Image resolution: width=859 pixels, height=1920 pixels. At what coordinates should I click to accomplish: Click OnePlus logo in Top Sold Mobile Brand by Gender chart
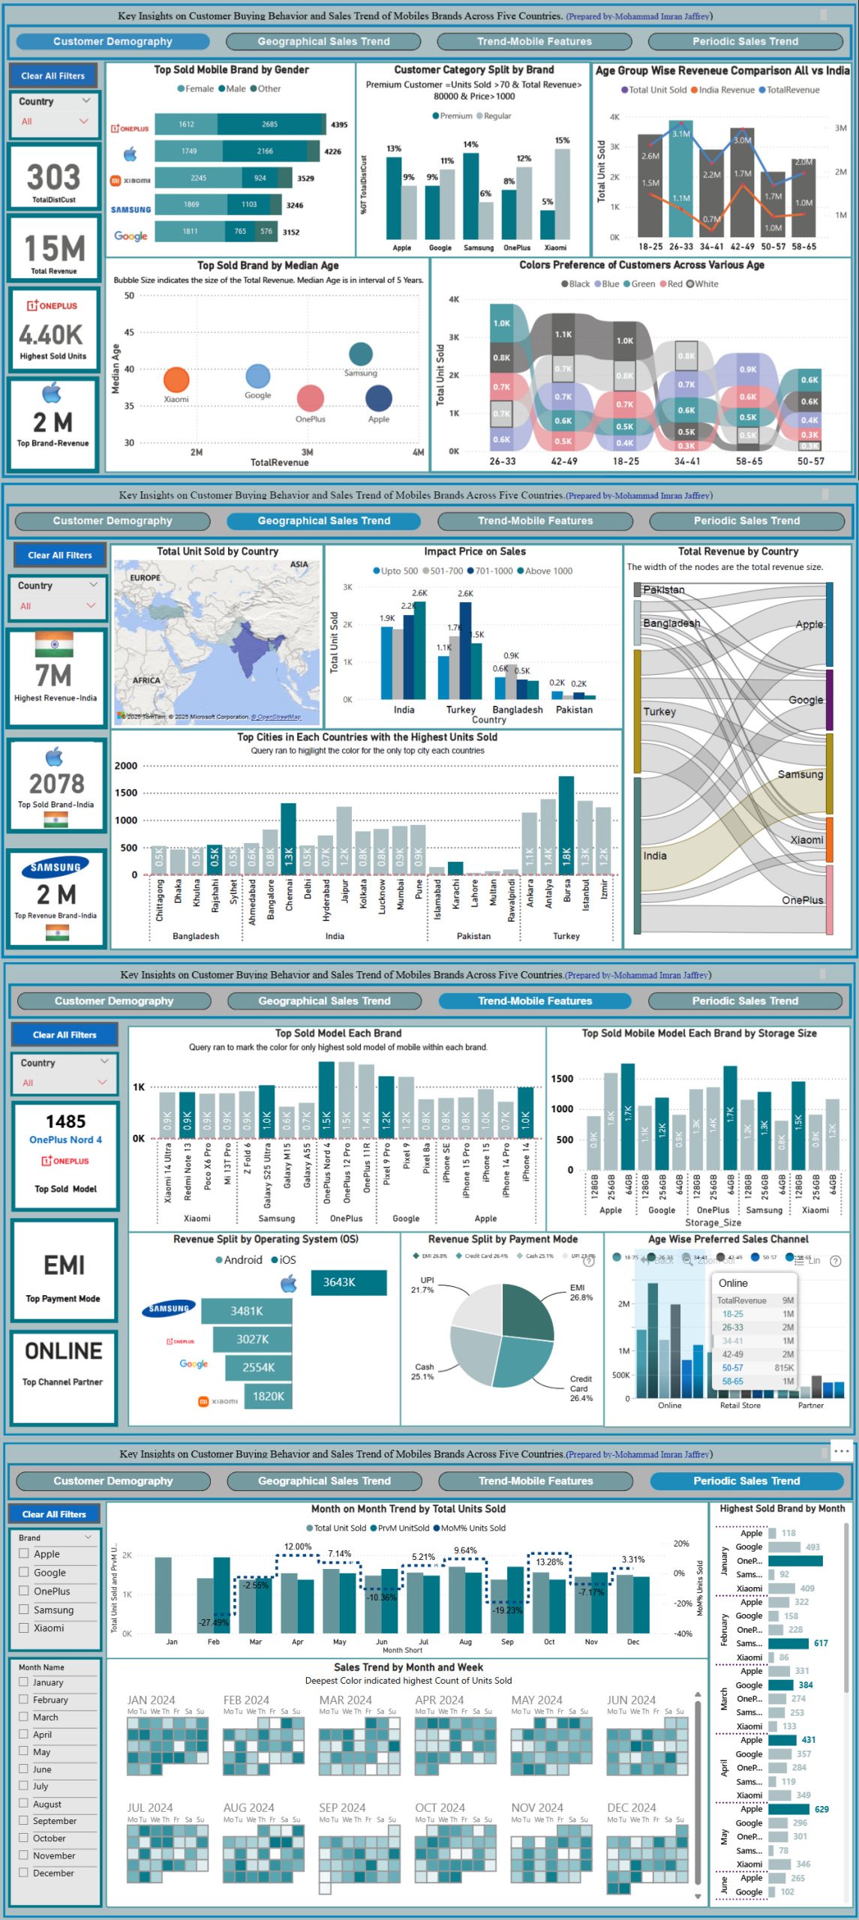[x=130, y=128]
